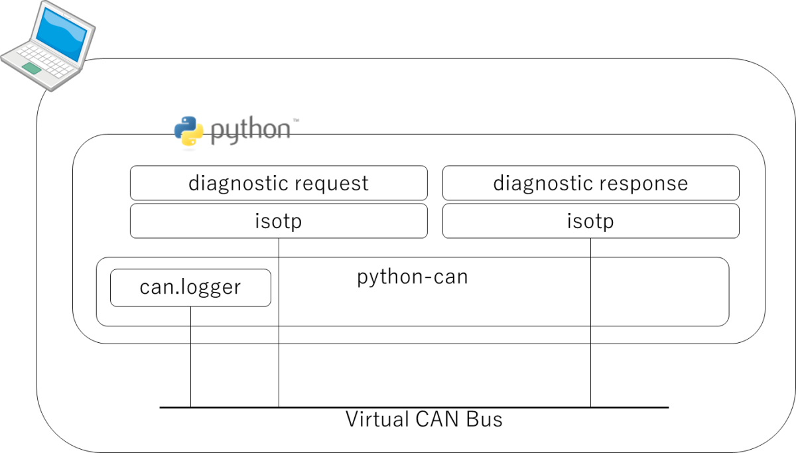Click the Virtual CAN Bus label
796x453 pixels.
coord(424,420)
